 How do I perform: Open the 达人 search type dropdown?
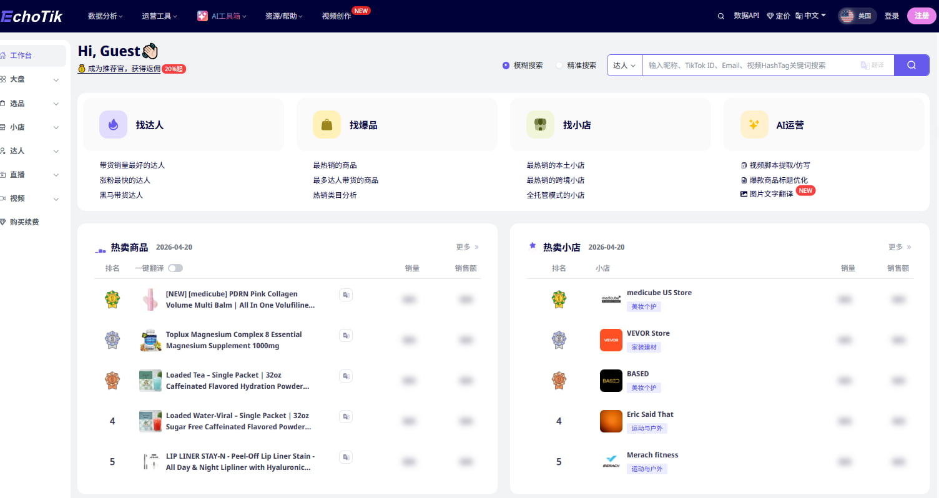(x=624, y=66)
